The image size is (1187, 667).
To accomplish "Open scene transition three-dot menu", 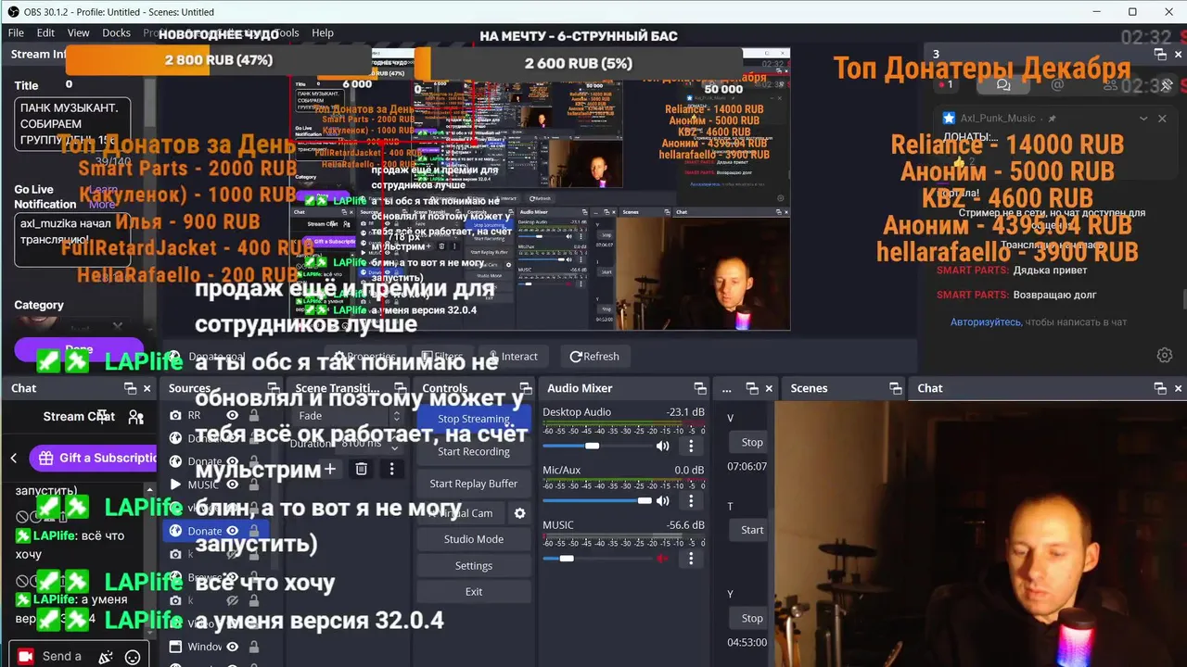I will pos(391,470).
